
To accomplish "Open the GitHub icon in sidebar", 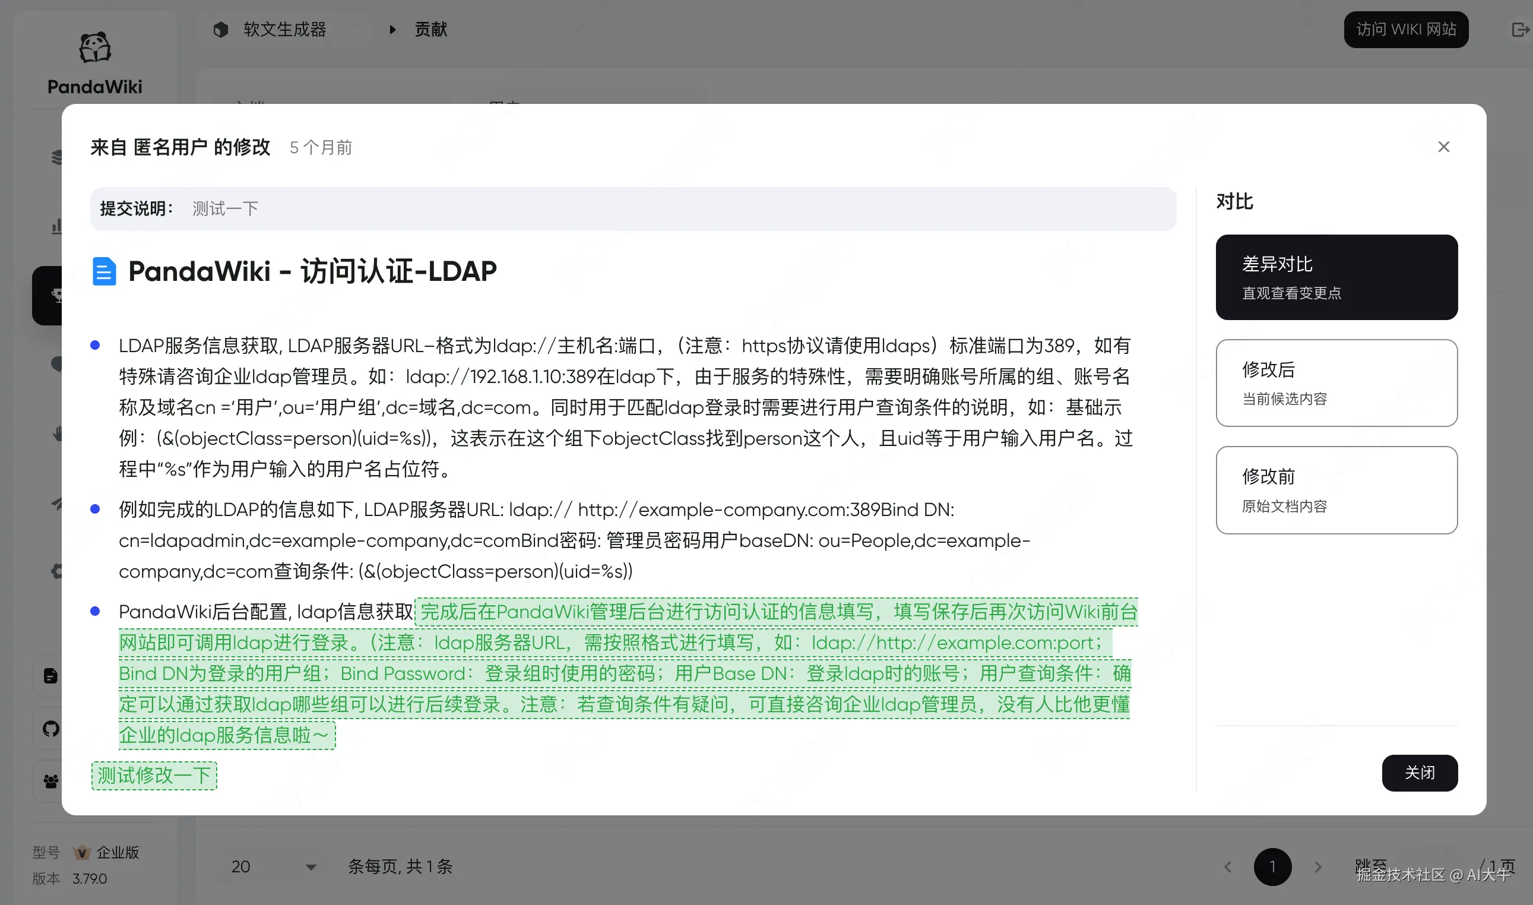I will click(x=51, y=729).
